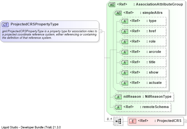Viewport: 187px width, 129px height.
Task: Click the A icon of nilReason attribute
Action: point(118,97)
